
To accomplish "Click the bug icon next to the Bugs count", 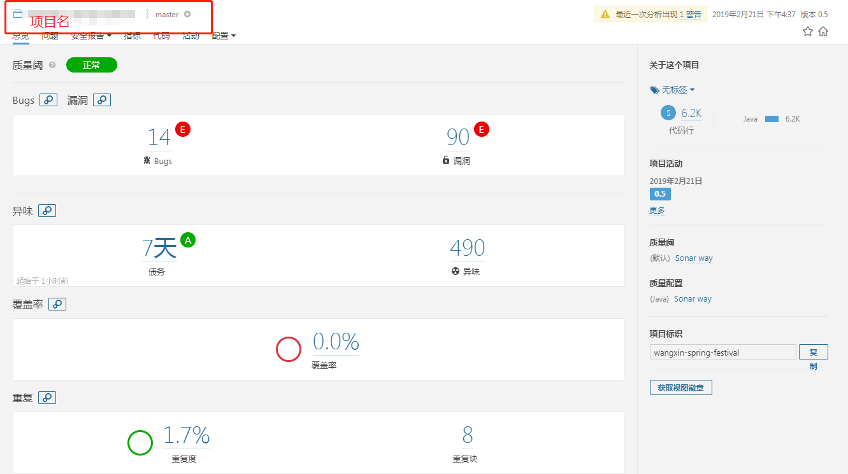I will (x=148, y=161).
